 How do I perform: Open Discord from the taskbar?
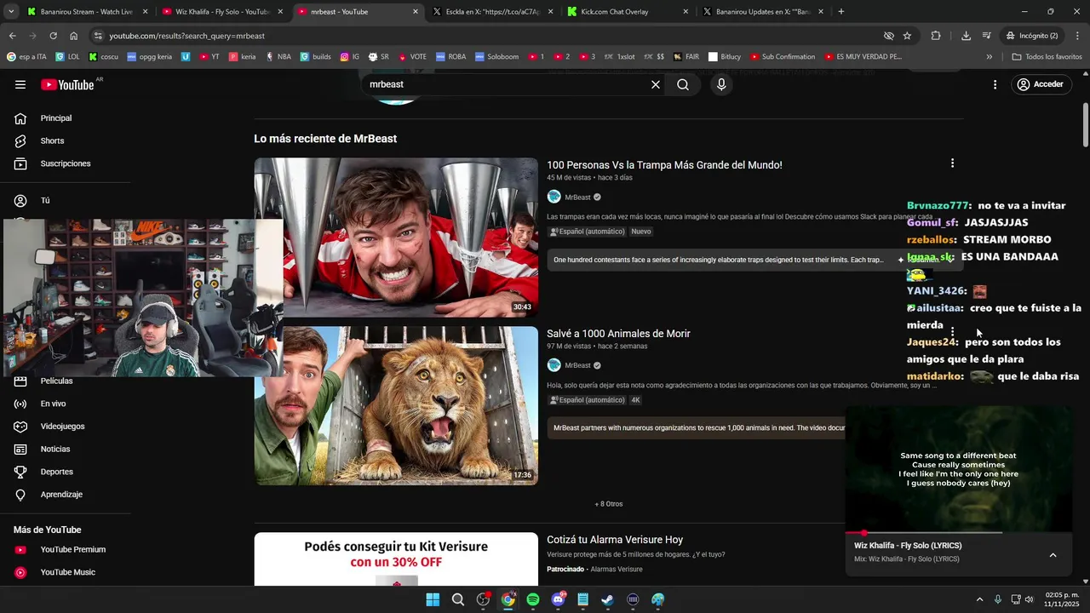click(x=558, y=600)
